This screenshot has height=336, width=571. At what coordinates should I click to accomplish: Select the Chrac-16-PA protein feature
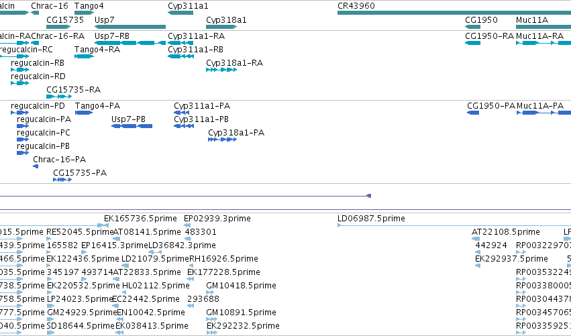36,166
